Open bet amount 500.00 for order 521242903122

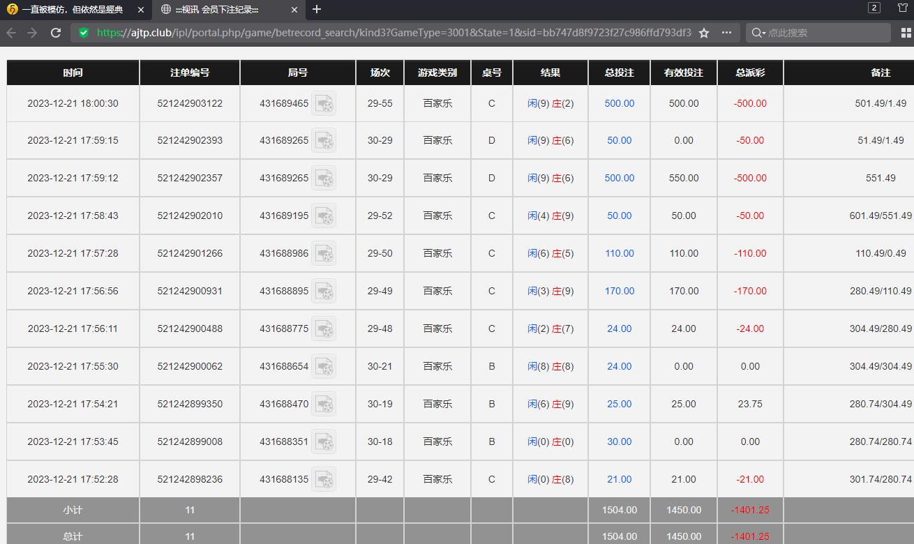620,103
